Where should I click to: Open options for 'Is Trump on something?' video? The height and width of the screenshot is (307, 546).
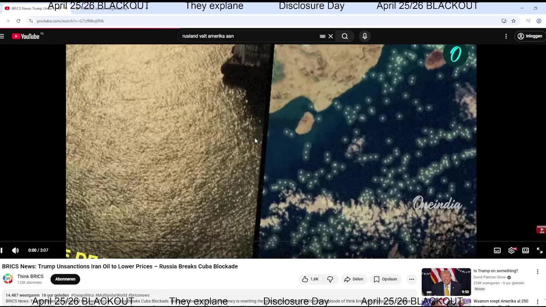537,272
